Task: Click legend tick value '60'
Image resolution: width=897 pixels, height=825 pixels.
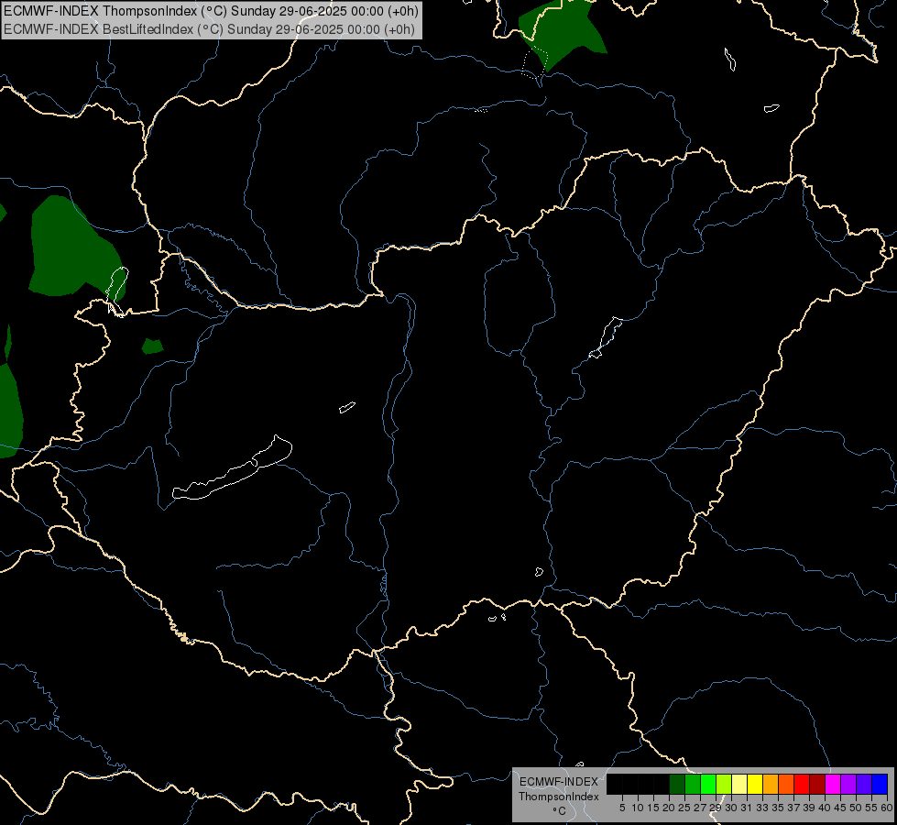Action: (887, 808)
